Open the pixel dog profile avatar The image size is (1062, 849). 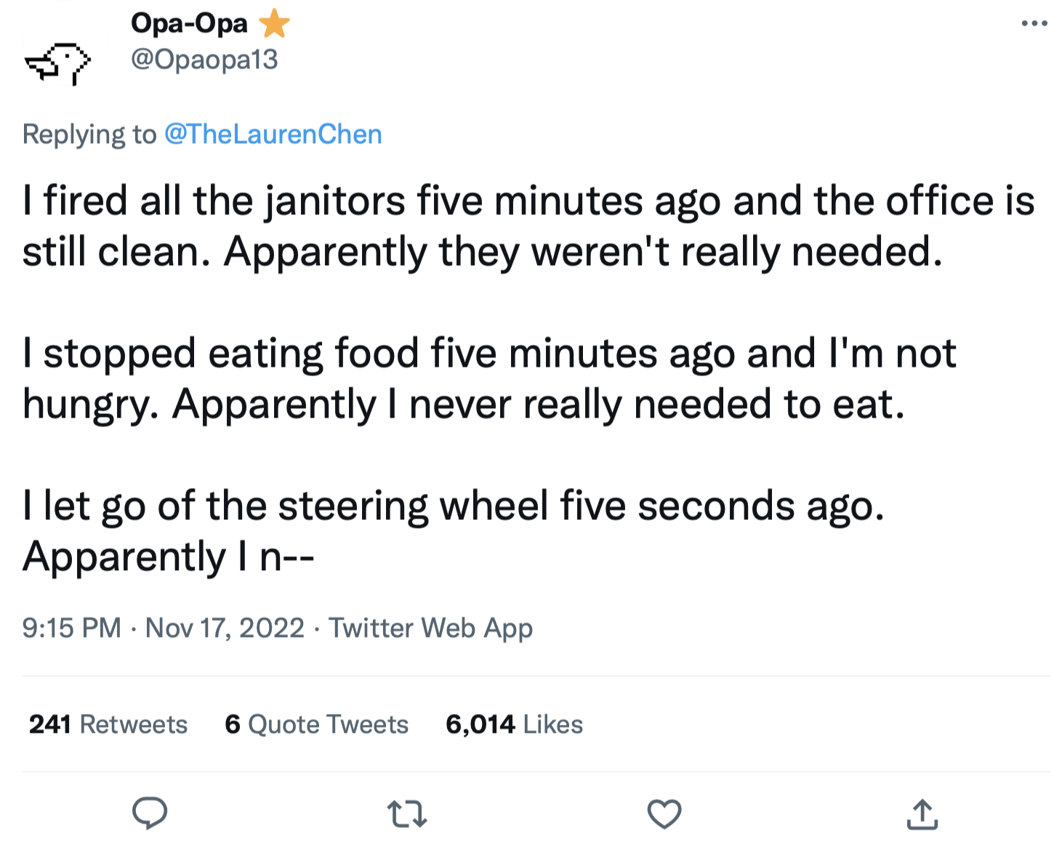pyautogui.click(x=58, y=62)
